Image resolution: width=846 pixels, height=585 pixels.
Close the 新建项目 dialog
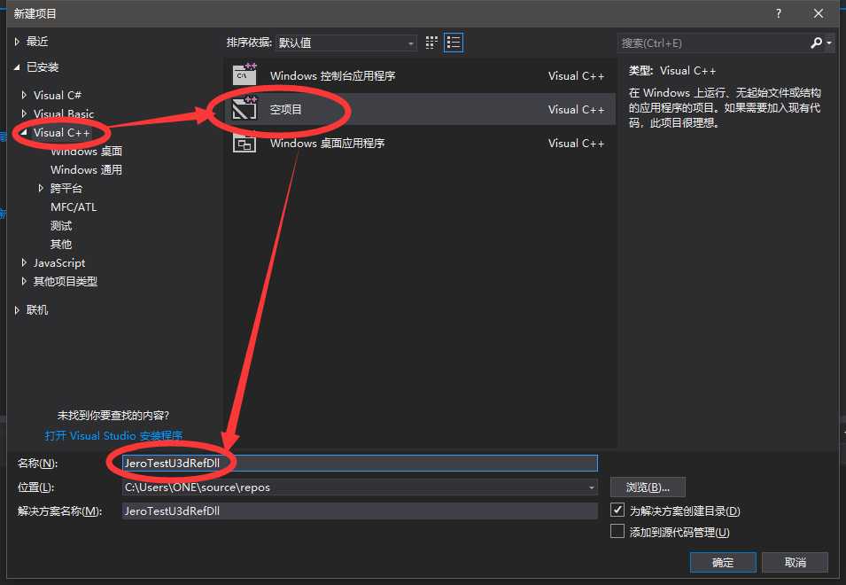(x=818, y=13)
